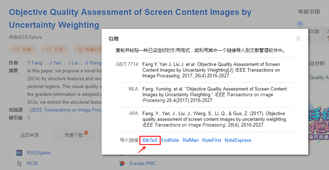Click the folder icon on 批量引用 button
This screenshot has width=329, height=170.
tap(81, 50)
